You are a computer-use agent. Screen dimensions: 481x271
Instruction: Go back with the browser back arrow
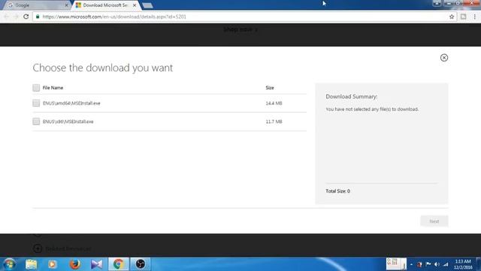coord(7,17)
